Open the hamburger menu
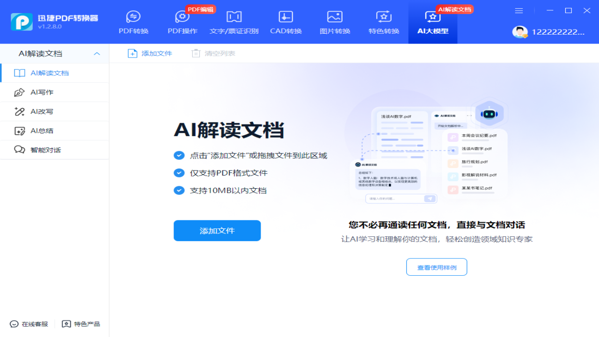The width and height of the screenshot is (599, 337). point(519,10)
